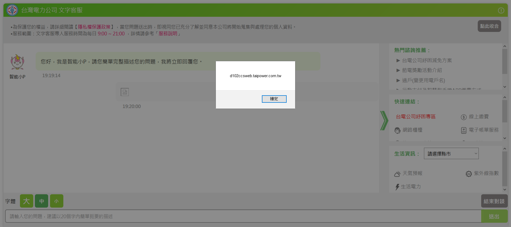Open the 台電公司紓困專區 quick link
Viewport: 511px width, 227px height.
416,117
